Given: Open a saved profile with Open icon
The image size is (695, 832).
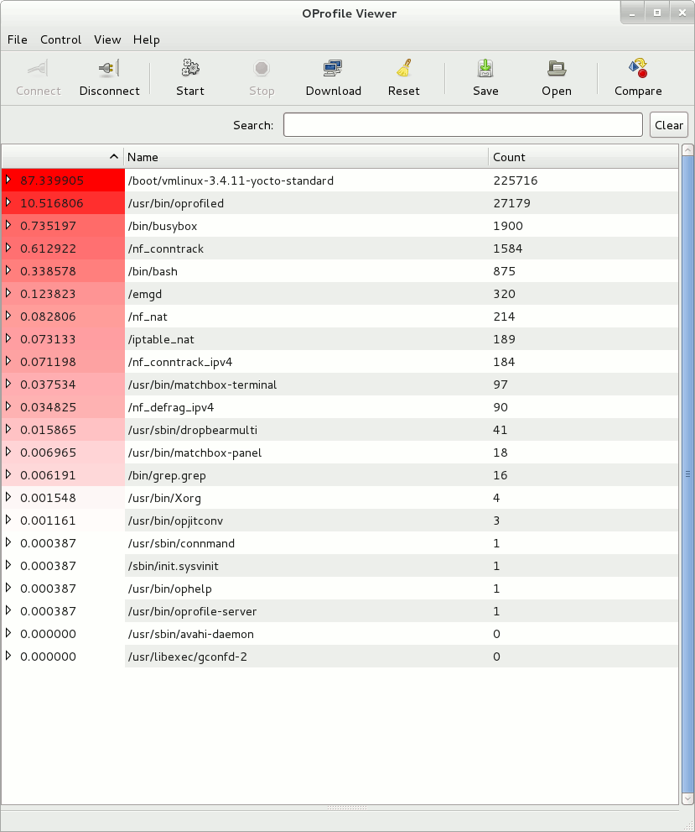Looking at the screenshot, I should (556, 69).
